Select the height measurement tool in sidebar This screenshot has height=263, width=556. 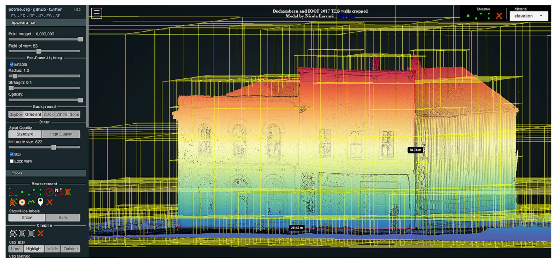40,192
